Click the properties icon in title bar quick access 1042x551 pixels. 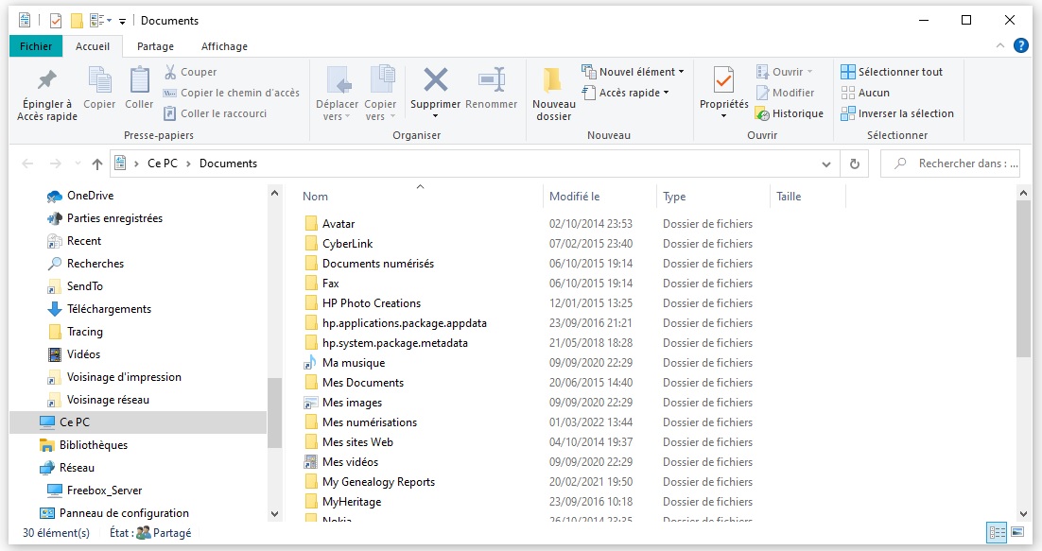pyautogui.click(x=56, y=21)
